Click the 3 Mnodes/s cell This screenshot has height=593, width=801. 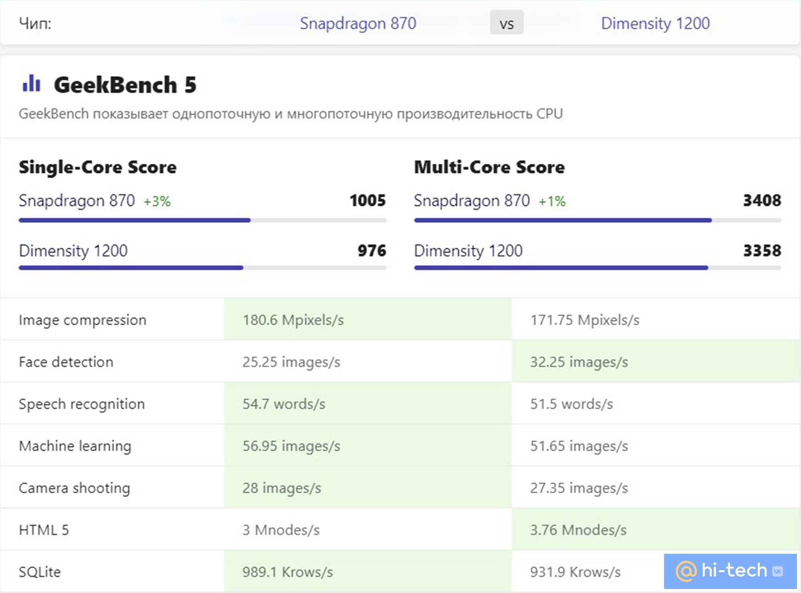click(368, 529)
